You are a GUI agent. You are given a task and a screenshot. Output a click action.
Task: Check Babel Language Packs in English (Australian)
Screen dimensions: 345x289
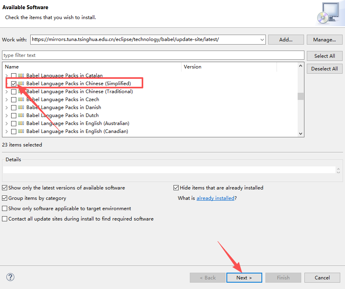pos(14,123)
